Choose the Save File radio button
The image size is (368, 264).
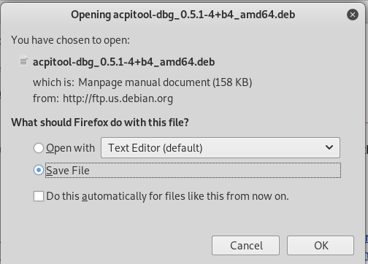pos(39,170)
